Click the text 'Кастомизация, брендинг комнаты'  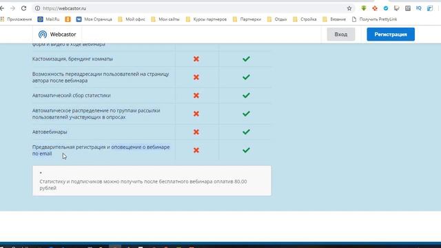pos(72,59)
